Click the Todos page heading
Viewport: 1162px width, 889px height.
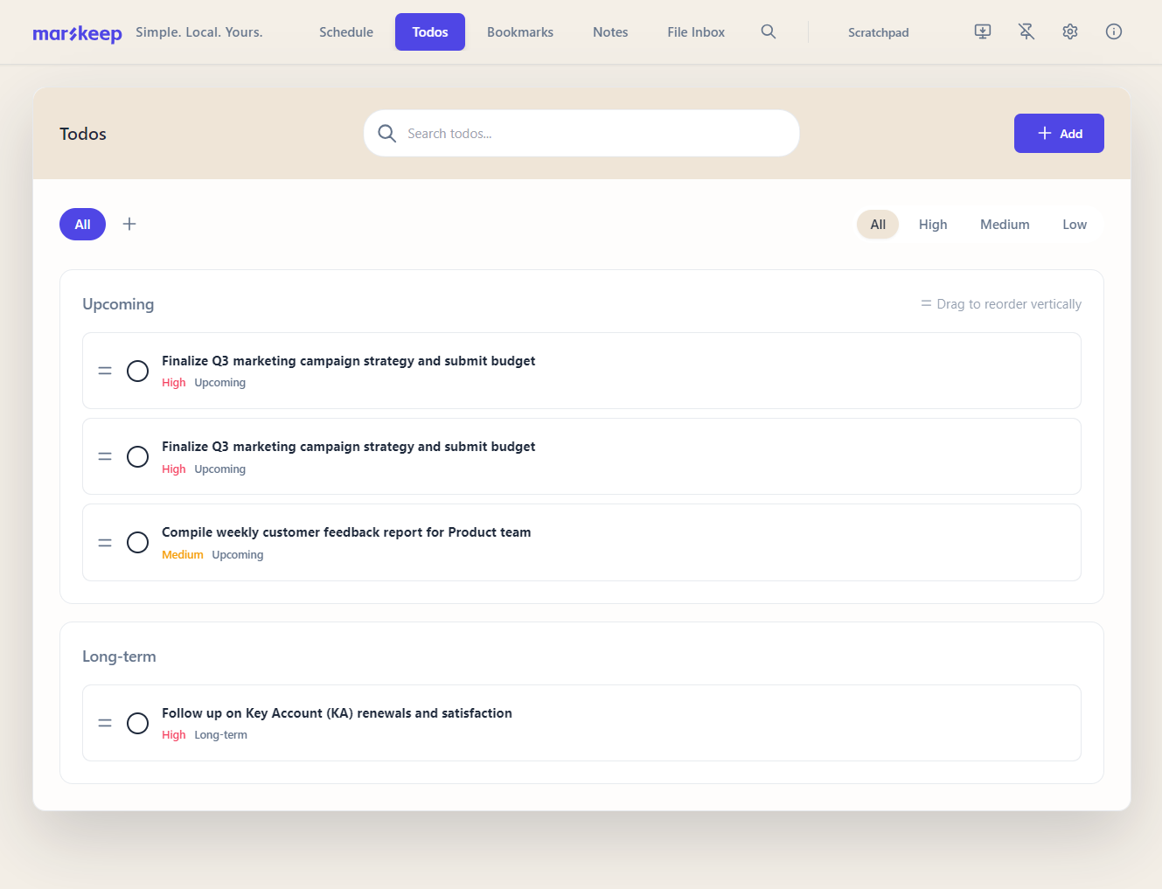click(x=83, y=134)
